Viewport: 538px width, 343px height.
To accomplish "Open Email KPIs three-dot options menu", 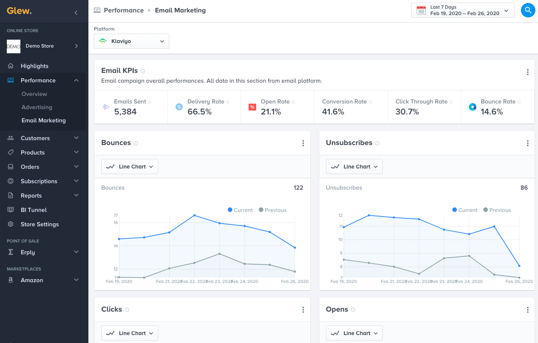I will [x=527, y=72].
